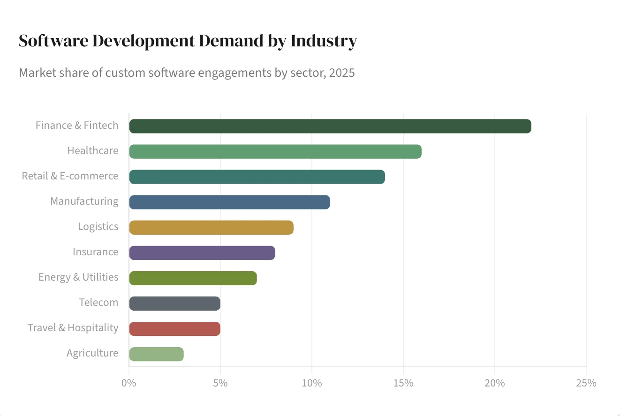This screenshot has height=416, width=620.
Task: Click the Finance & Fintech axis label
Action: tap(76, 125)
